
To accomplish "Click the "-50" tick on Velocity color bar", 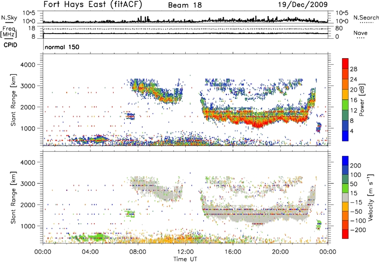I will [x=356, y=212].
